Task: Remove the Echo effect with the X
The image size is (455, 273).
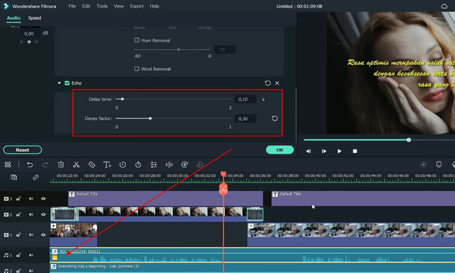Action: point(277,83)
